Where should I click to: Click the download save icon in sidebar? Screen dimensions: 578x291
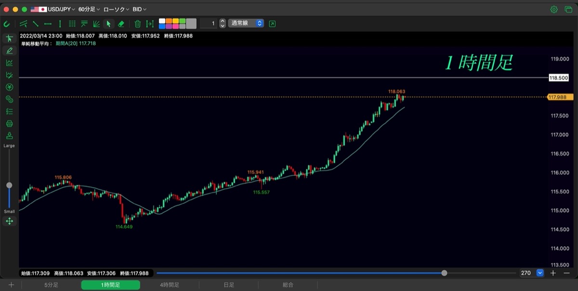[9, 136]
